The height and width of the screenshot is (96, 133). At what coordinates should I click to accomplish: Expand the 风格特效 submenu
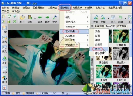(x=74, y=36)
